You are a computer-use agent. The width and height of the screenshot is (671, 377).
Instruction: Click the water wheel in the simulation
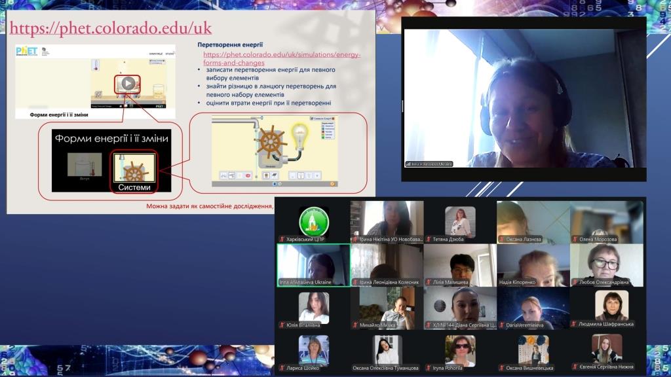[269, 143]
